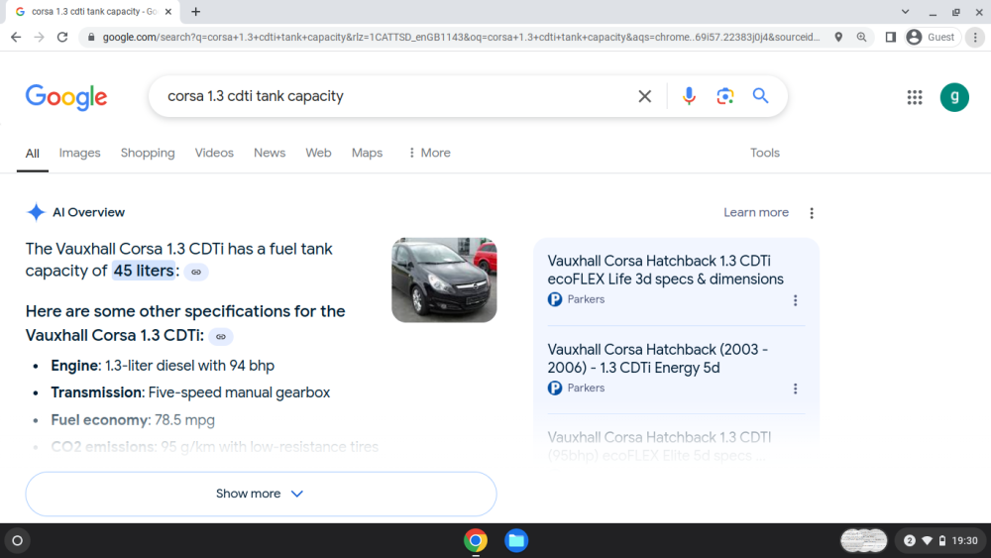This screenshot has width=991, height=558.
Task: Search by image with Lens icon
Action: 725,96
